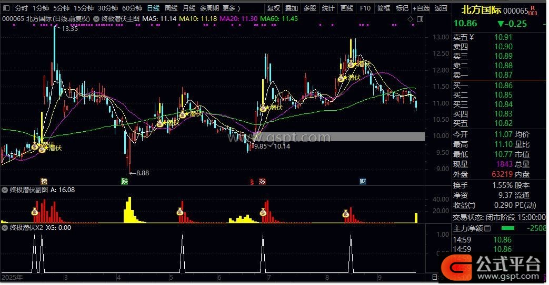Expand the 更多 periods dropdown
This screenshot has height=285, width=549.
231,8
